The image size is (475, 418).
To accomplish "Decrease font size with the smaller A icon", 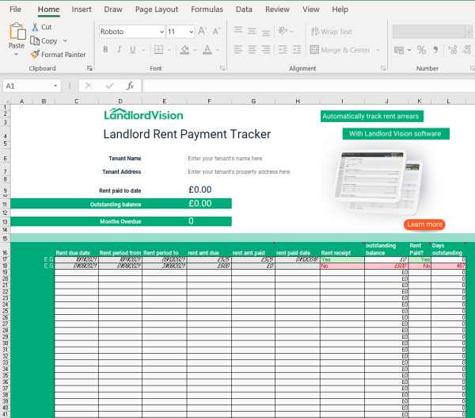I will click(216, 31).
